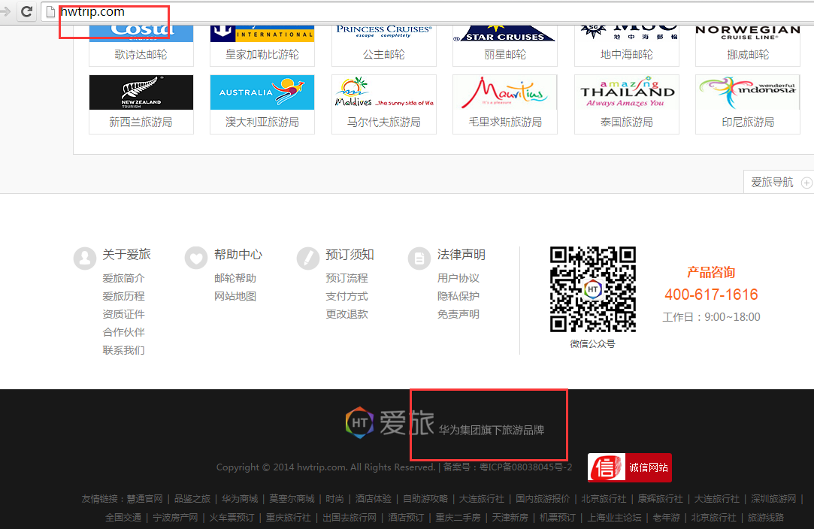Click the Maldives tourism logo

383,92
